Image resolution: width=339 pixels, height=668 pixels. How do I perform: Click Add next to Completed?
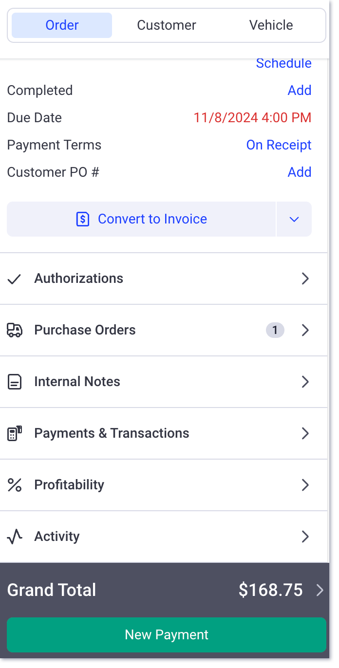300,91
